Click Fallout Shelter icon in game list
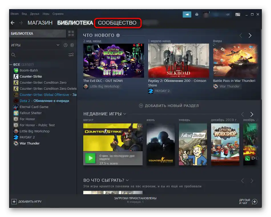The image size is (271, 217). 16,113
